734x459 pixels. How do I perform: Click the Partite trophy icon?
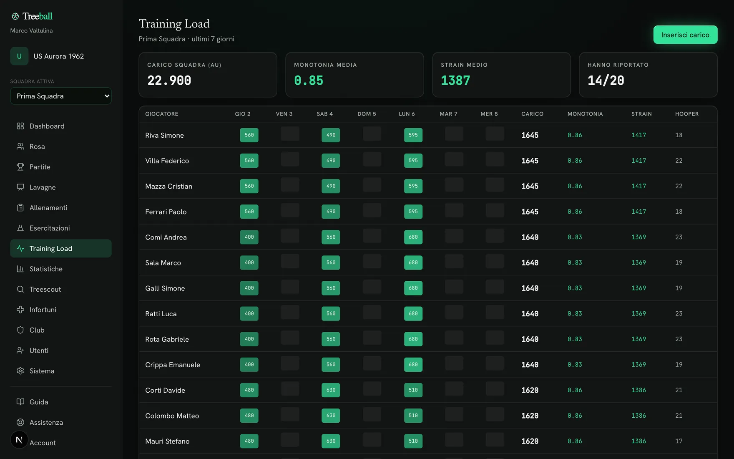click(20, 167)
